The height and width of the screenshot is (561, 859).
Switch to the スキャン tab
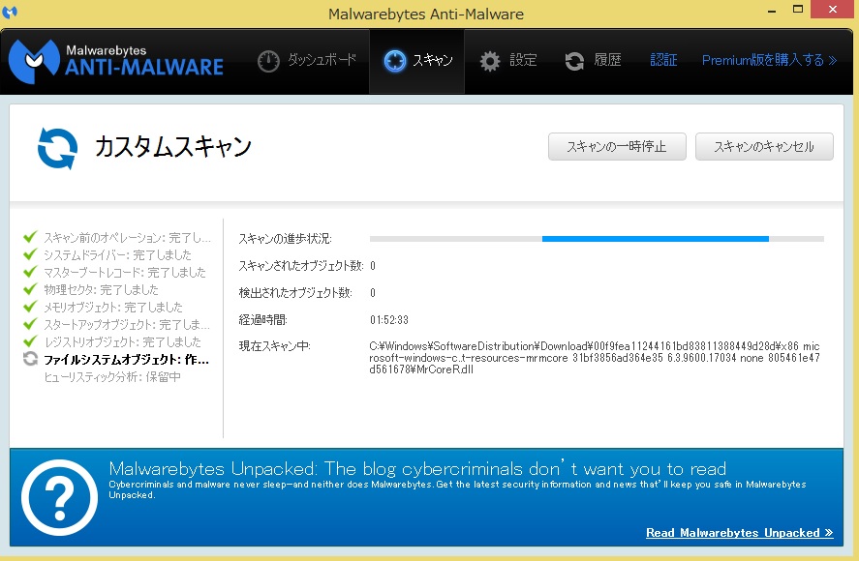(416, 61)
